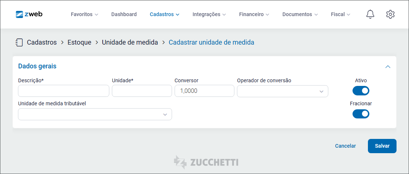Viewport: 409px width, 174px height.
Task: Open the settings gear icon
Action: point(390,14)
